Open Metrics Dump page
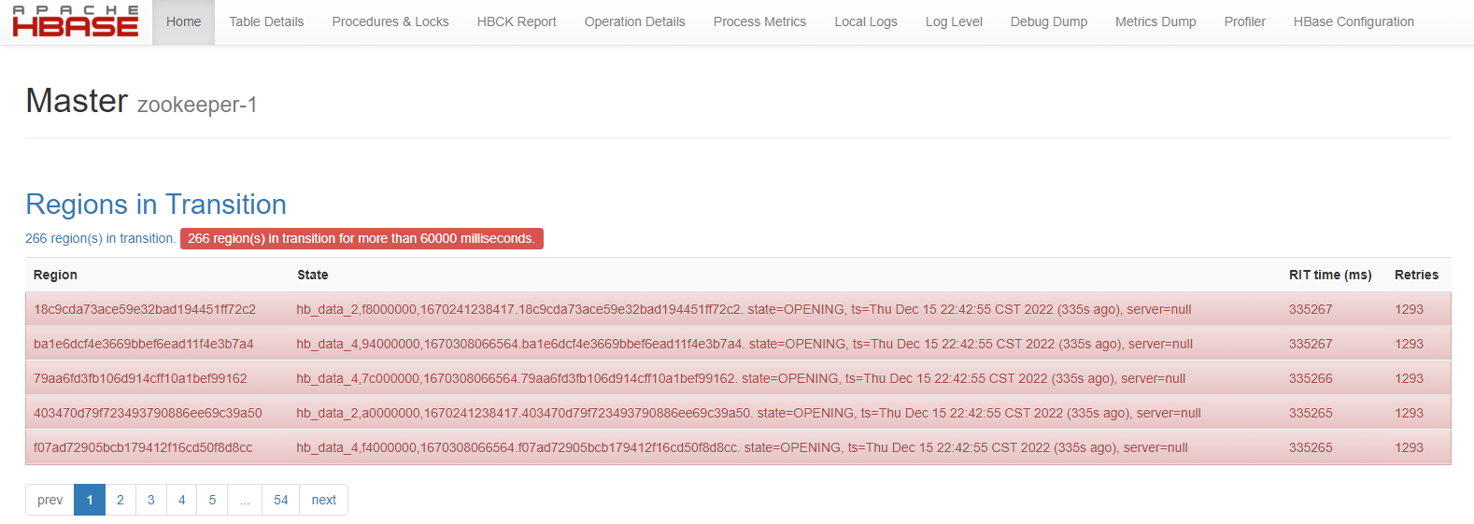 coord(1155,21)
